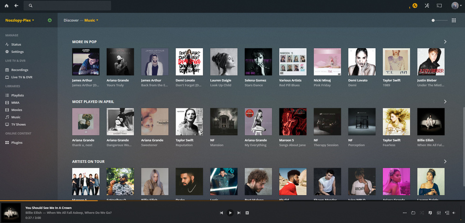Open Plugins in sidebar
This screenshot has width=465, height=223.
click(x=14, y=143)
